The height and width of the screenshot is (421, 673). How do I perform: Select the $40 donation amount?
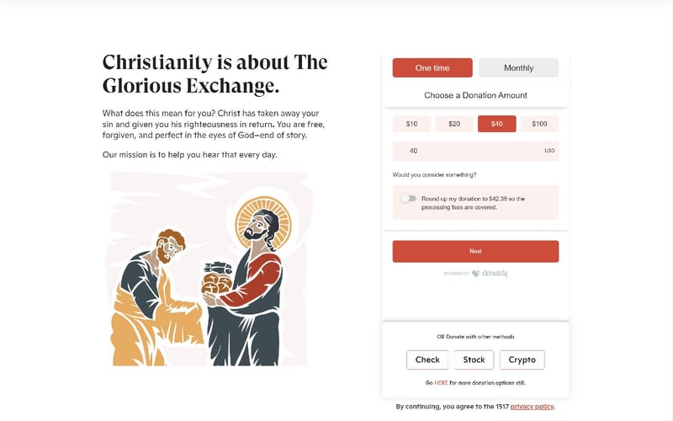[x=496, y=124]
